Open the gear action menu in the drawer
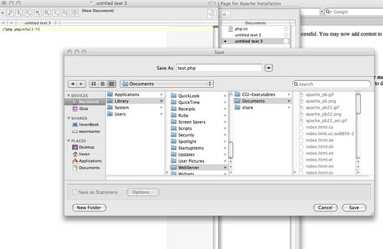Image resolution: width=383 pixels, height=249 pixels. click(x=226, y=14)
